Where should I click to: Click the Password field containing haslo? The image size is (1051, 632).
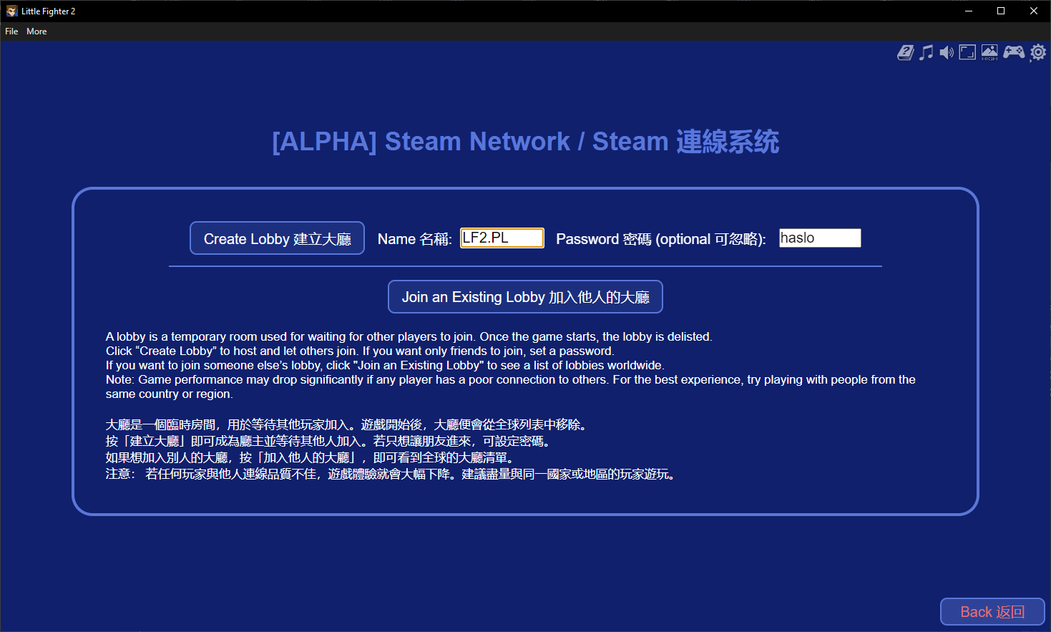click(820, 238)
